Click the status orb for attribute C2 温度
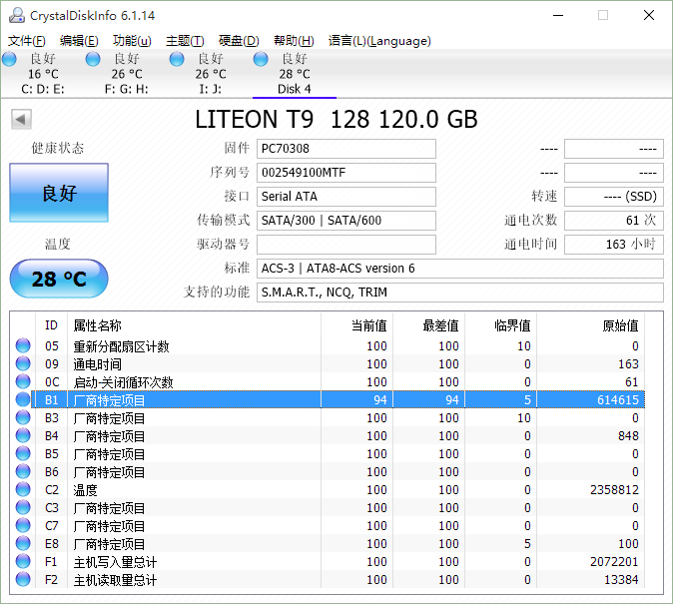This screenshot has width=673, height=604. click(x=23, y=490)
